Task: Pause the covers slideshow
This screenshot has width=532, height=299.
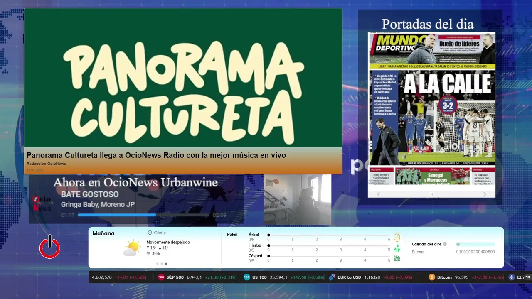Action: click(431, 194)
